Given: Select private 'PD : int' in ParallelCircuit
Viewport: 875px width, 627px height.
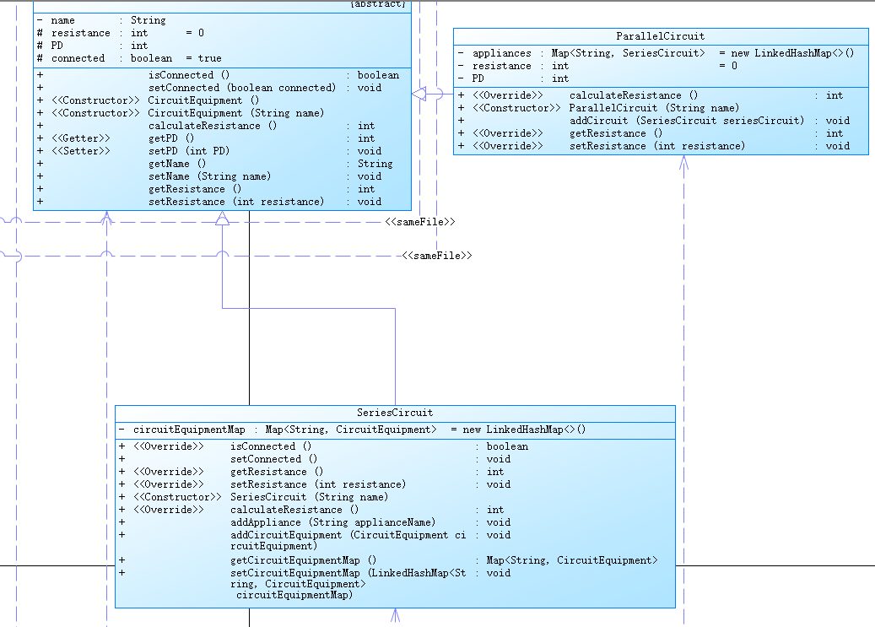Looking at the screenshot, I should click(513, 78).
